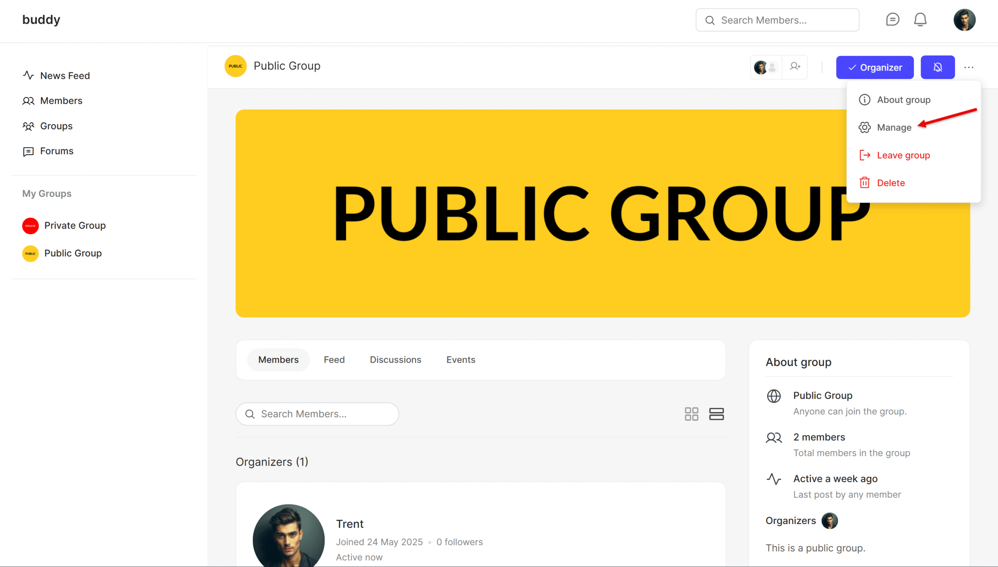Close the three-dots more options menu
Screen dimensions: 998x567
tap(969, 67)
